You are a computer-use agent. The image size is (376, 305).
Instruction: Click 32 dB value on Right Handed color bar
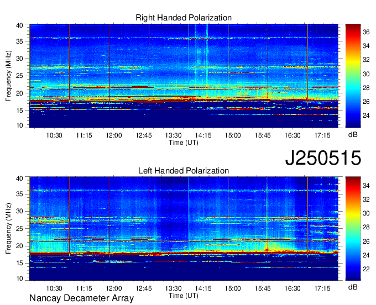(366, 60)
